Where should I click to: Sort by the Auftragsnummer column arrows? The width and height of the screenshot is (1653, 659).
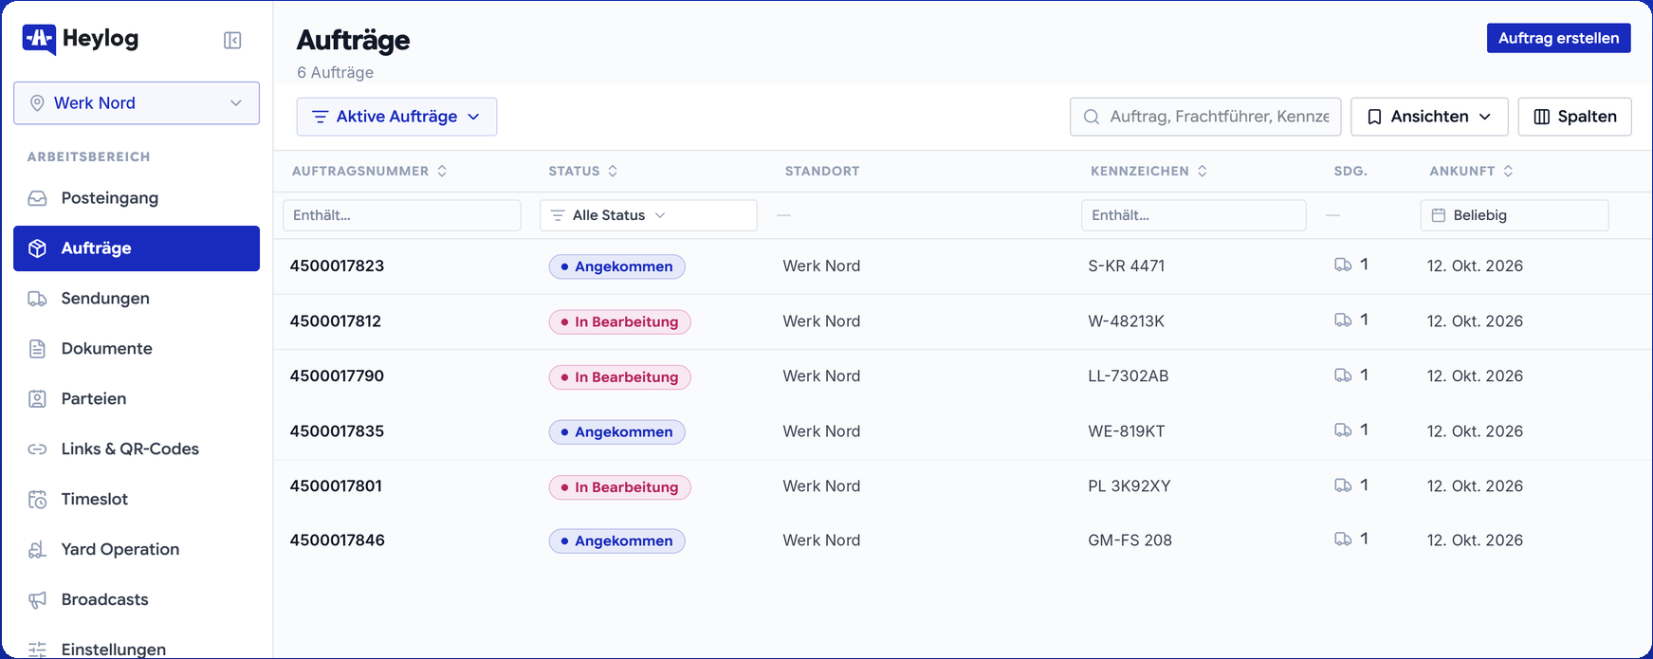click(442, 172)
